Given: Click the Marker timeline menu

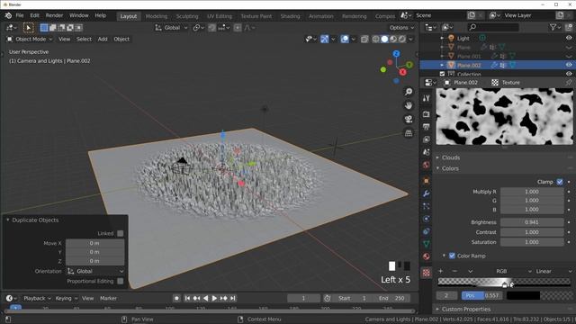Looking at the screenshot, I should (108, 298).
